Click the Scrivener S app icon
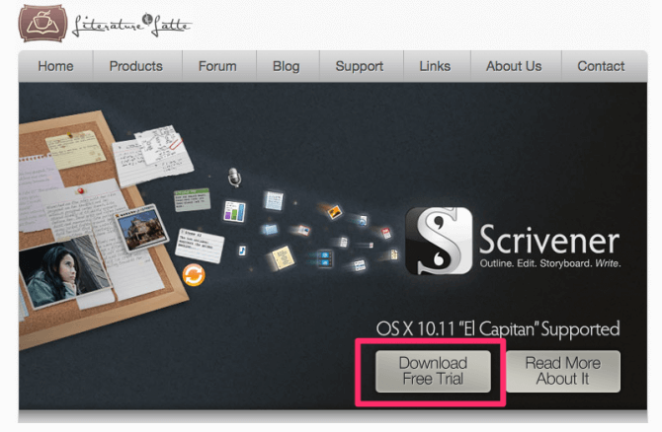The width and height of the screenshot is (662, 432). (439, 241)
